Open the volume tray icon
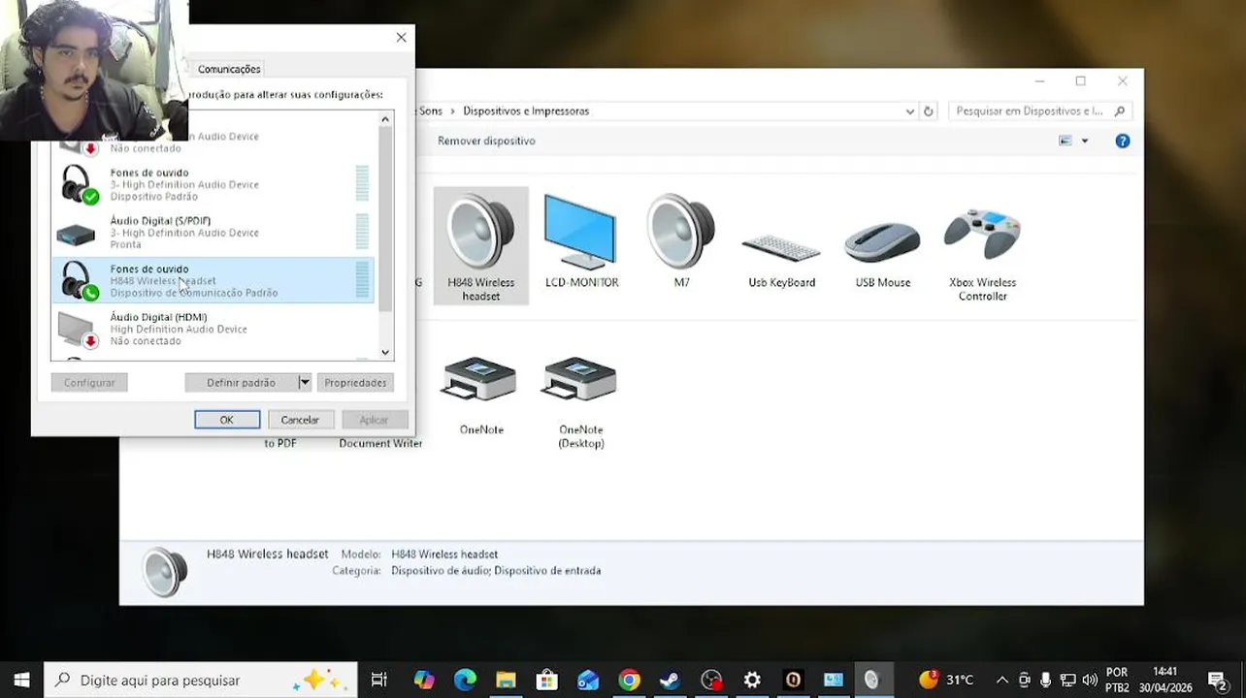 click(x=1089, y=680)
